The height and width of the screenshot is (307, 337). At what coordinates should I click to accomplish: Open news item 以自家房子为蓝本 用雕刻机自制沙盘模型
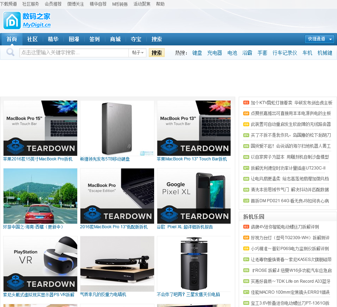click(x=290, y=157)
